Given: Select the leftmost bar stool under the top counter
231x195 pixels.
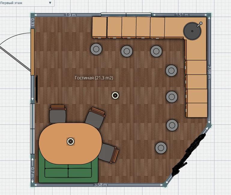Looking at the screenshot, I should tap(96, 49).
